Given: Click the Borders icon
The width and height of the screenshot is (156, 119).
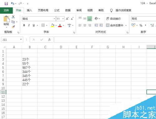Looking at the screenshot, I should (x=43, y=25).
